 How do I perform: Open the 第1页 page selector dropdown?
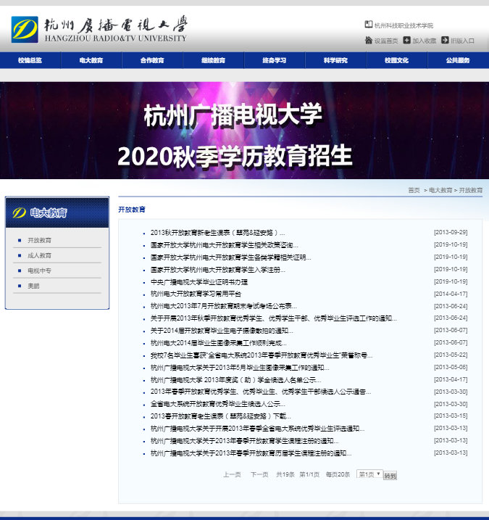[x=369, y=474]
